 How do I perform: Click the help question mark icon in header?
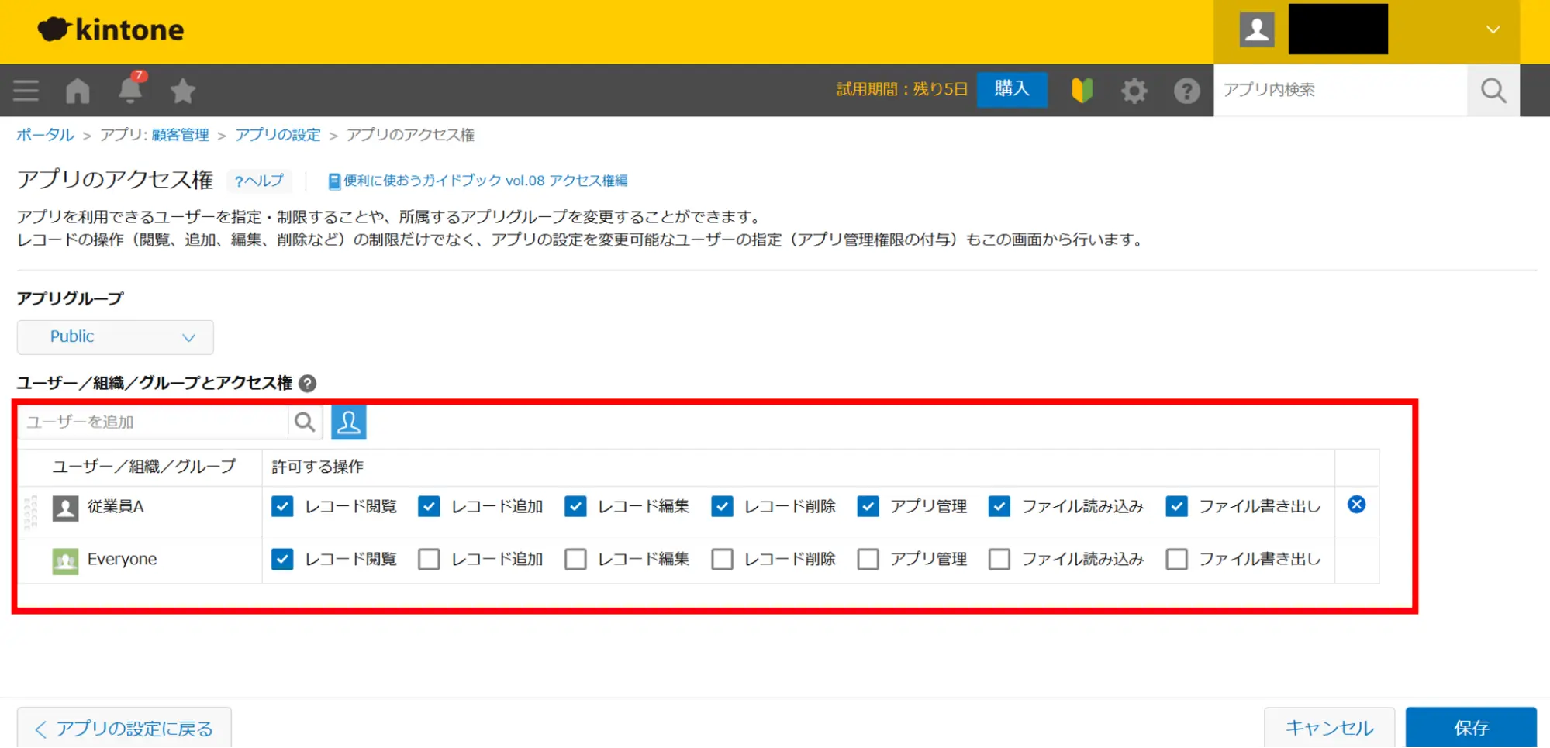[1186, 91]
